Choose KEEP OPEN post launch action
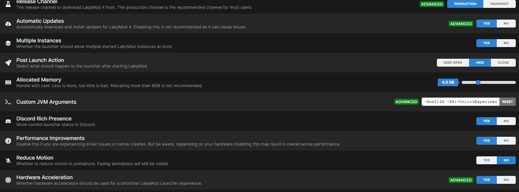This screenshot has width=519, height=192. coord(453,63)
